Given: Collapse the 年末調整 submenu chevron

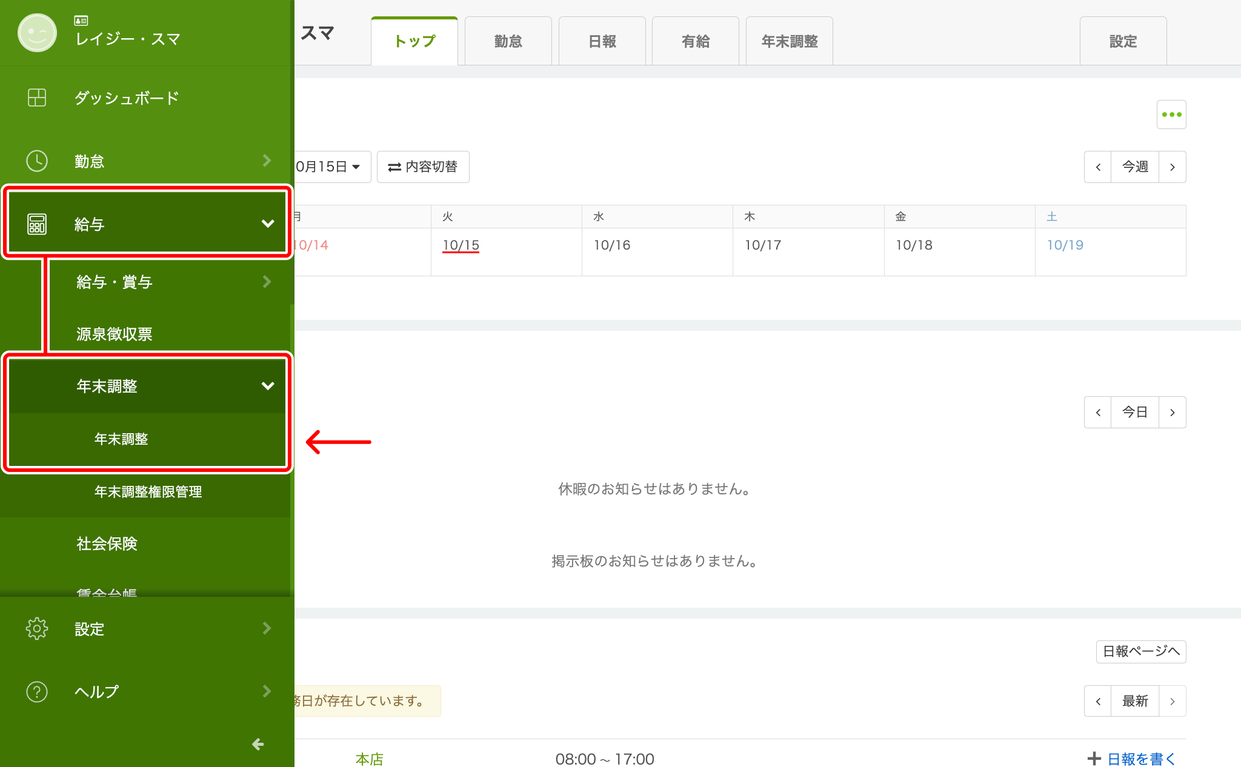Looking at the screenshot, I should 267,386.
